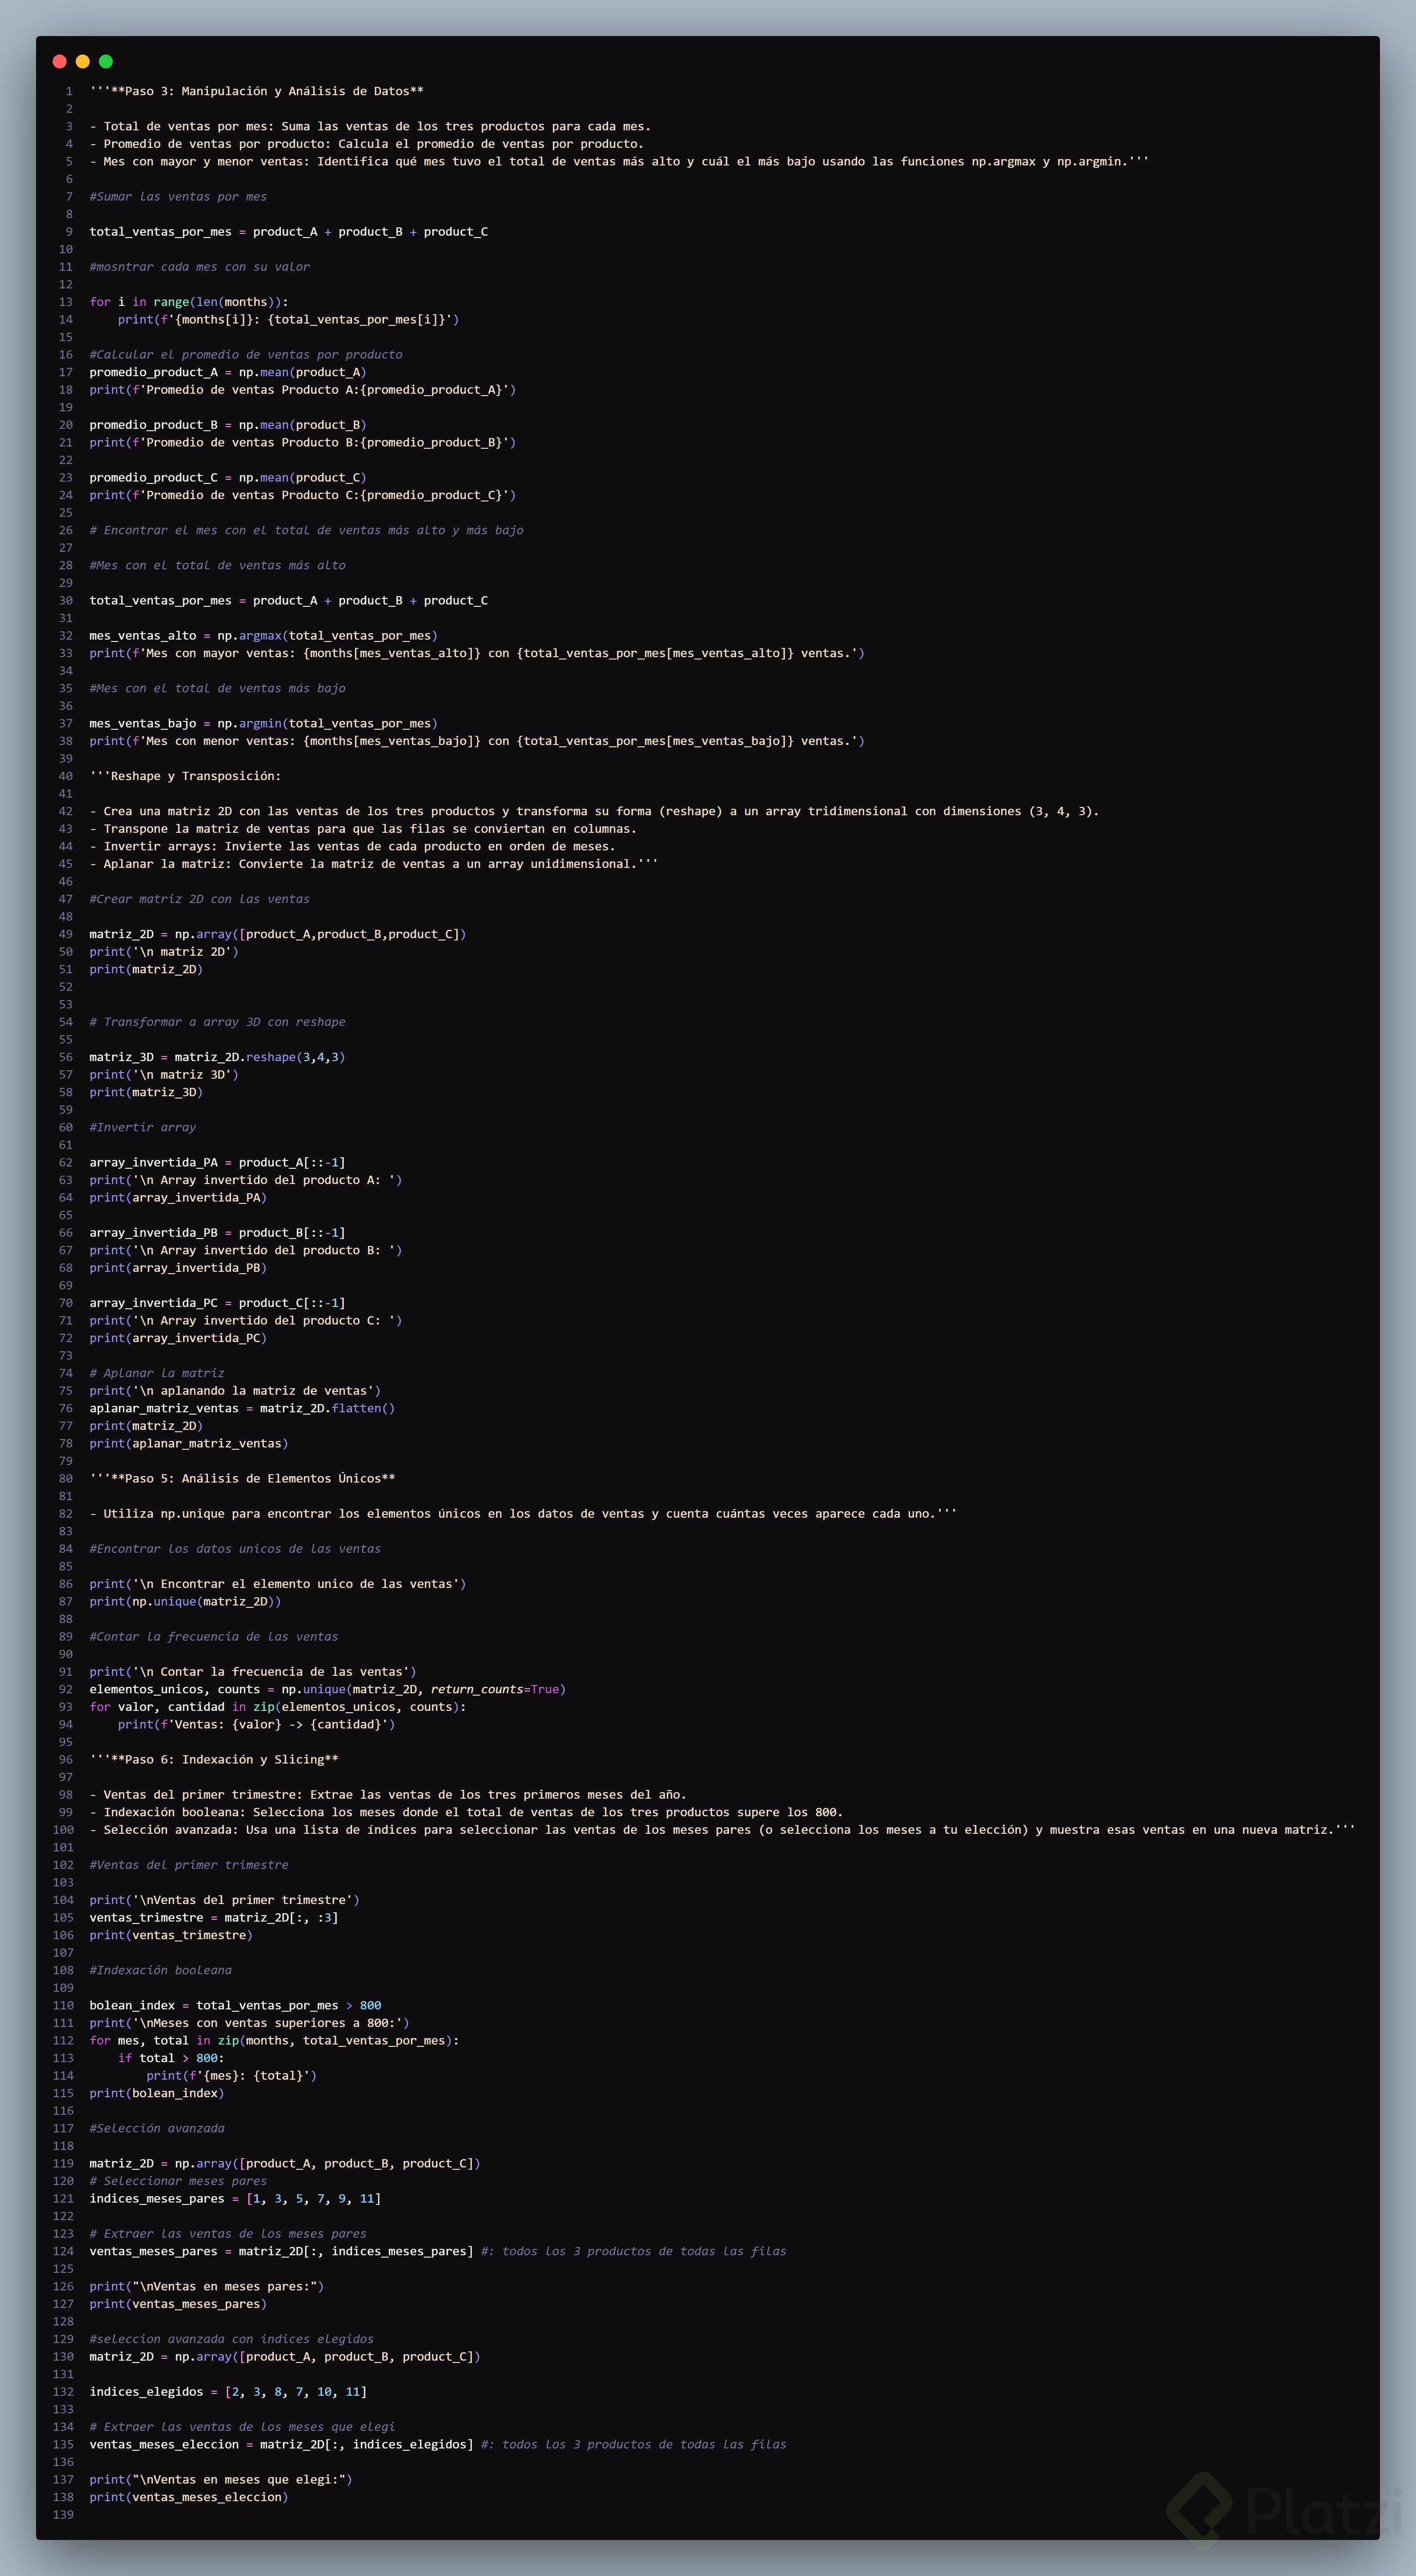Screen dimensions: 1416x2576
Task: Click 'for i in range(len(months))' line
Action: 189,302
